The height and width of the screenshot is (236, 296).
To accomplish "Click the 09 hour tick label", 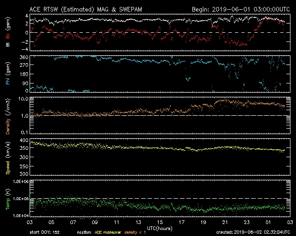I will click(x=94, y=222).
